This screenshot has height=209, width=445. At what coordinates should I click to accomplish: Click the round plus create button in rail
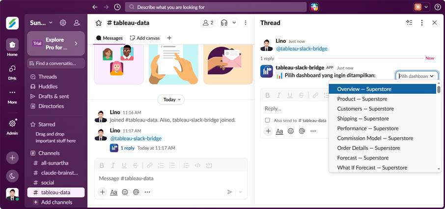pos(12,158)
